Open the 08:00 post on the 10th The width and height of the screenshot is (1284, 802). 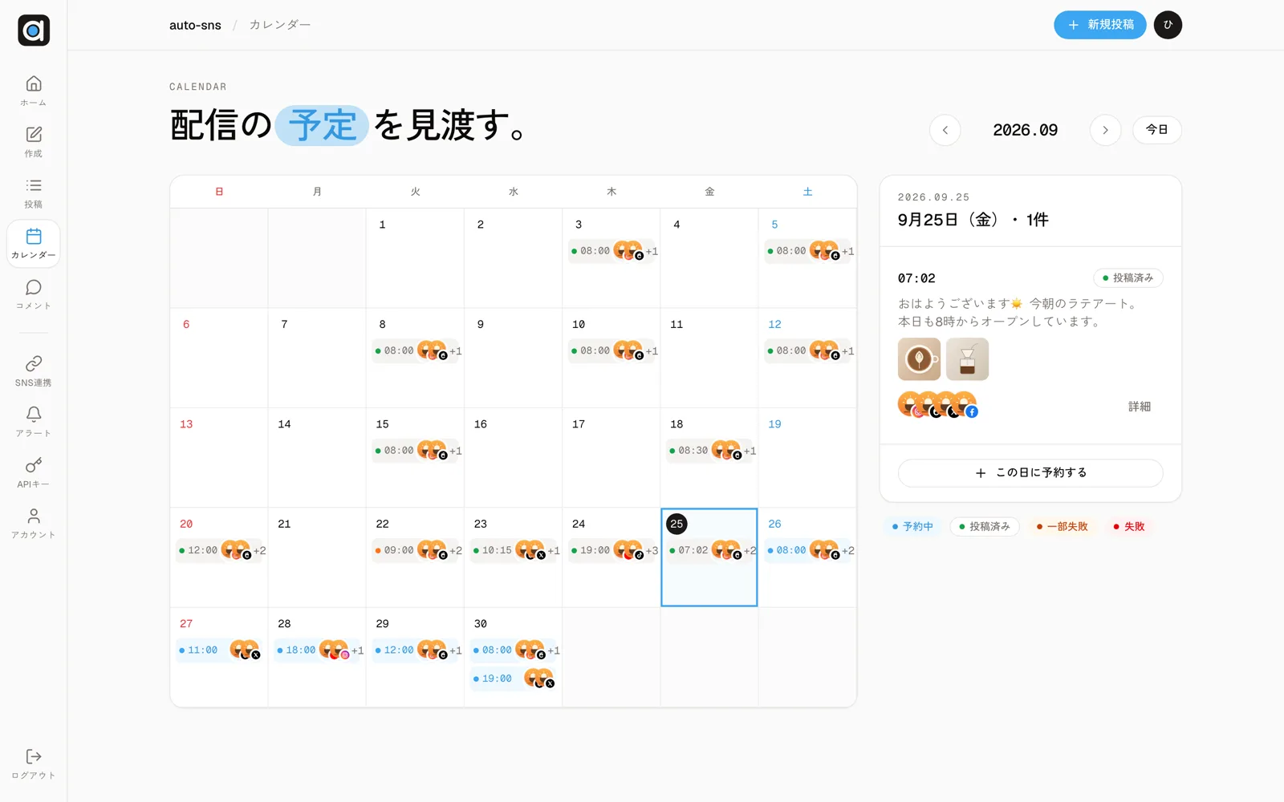[x=612, y=351]
